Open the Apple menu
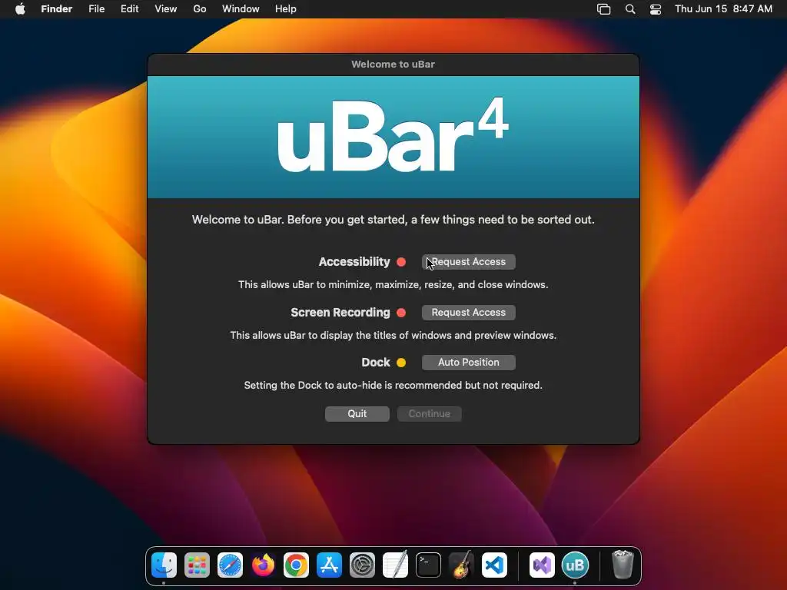 (x=20, y=9)
